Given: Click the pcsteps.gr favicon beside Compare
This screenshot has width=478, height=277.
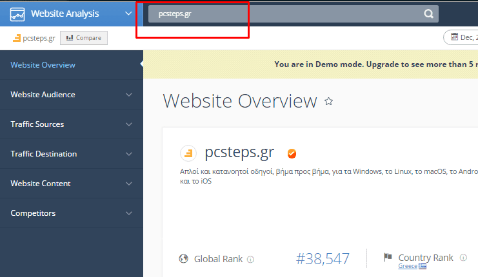Looking at the screenshot, I should (x=17, y=38).
